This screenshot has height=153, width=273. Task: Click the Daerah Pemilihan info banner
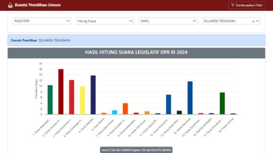point(136,40)
